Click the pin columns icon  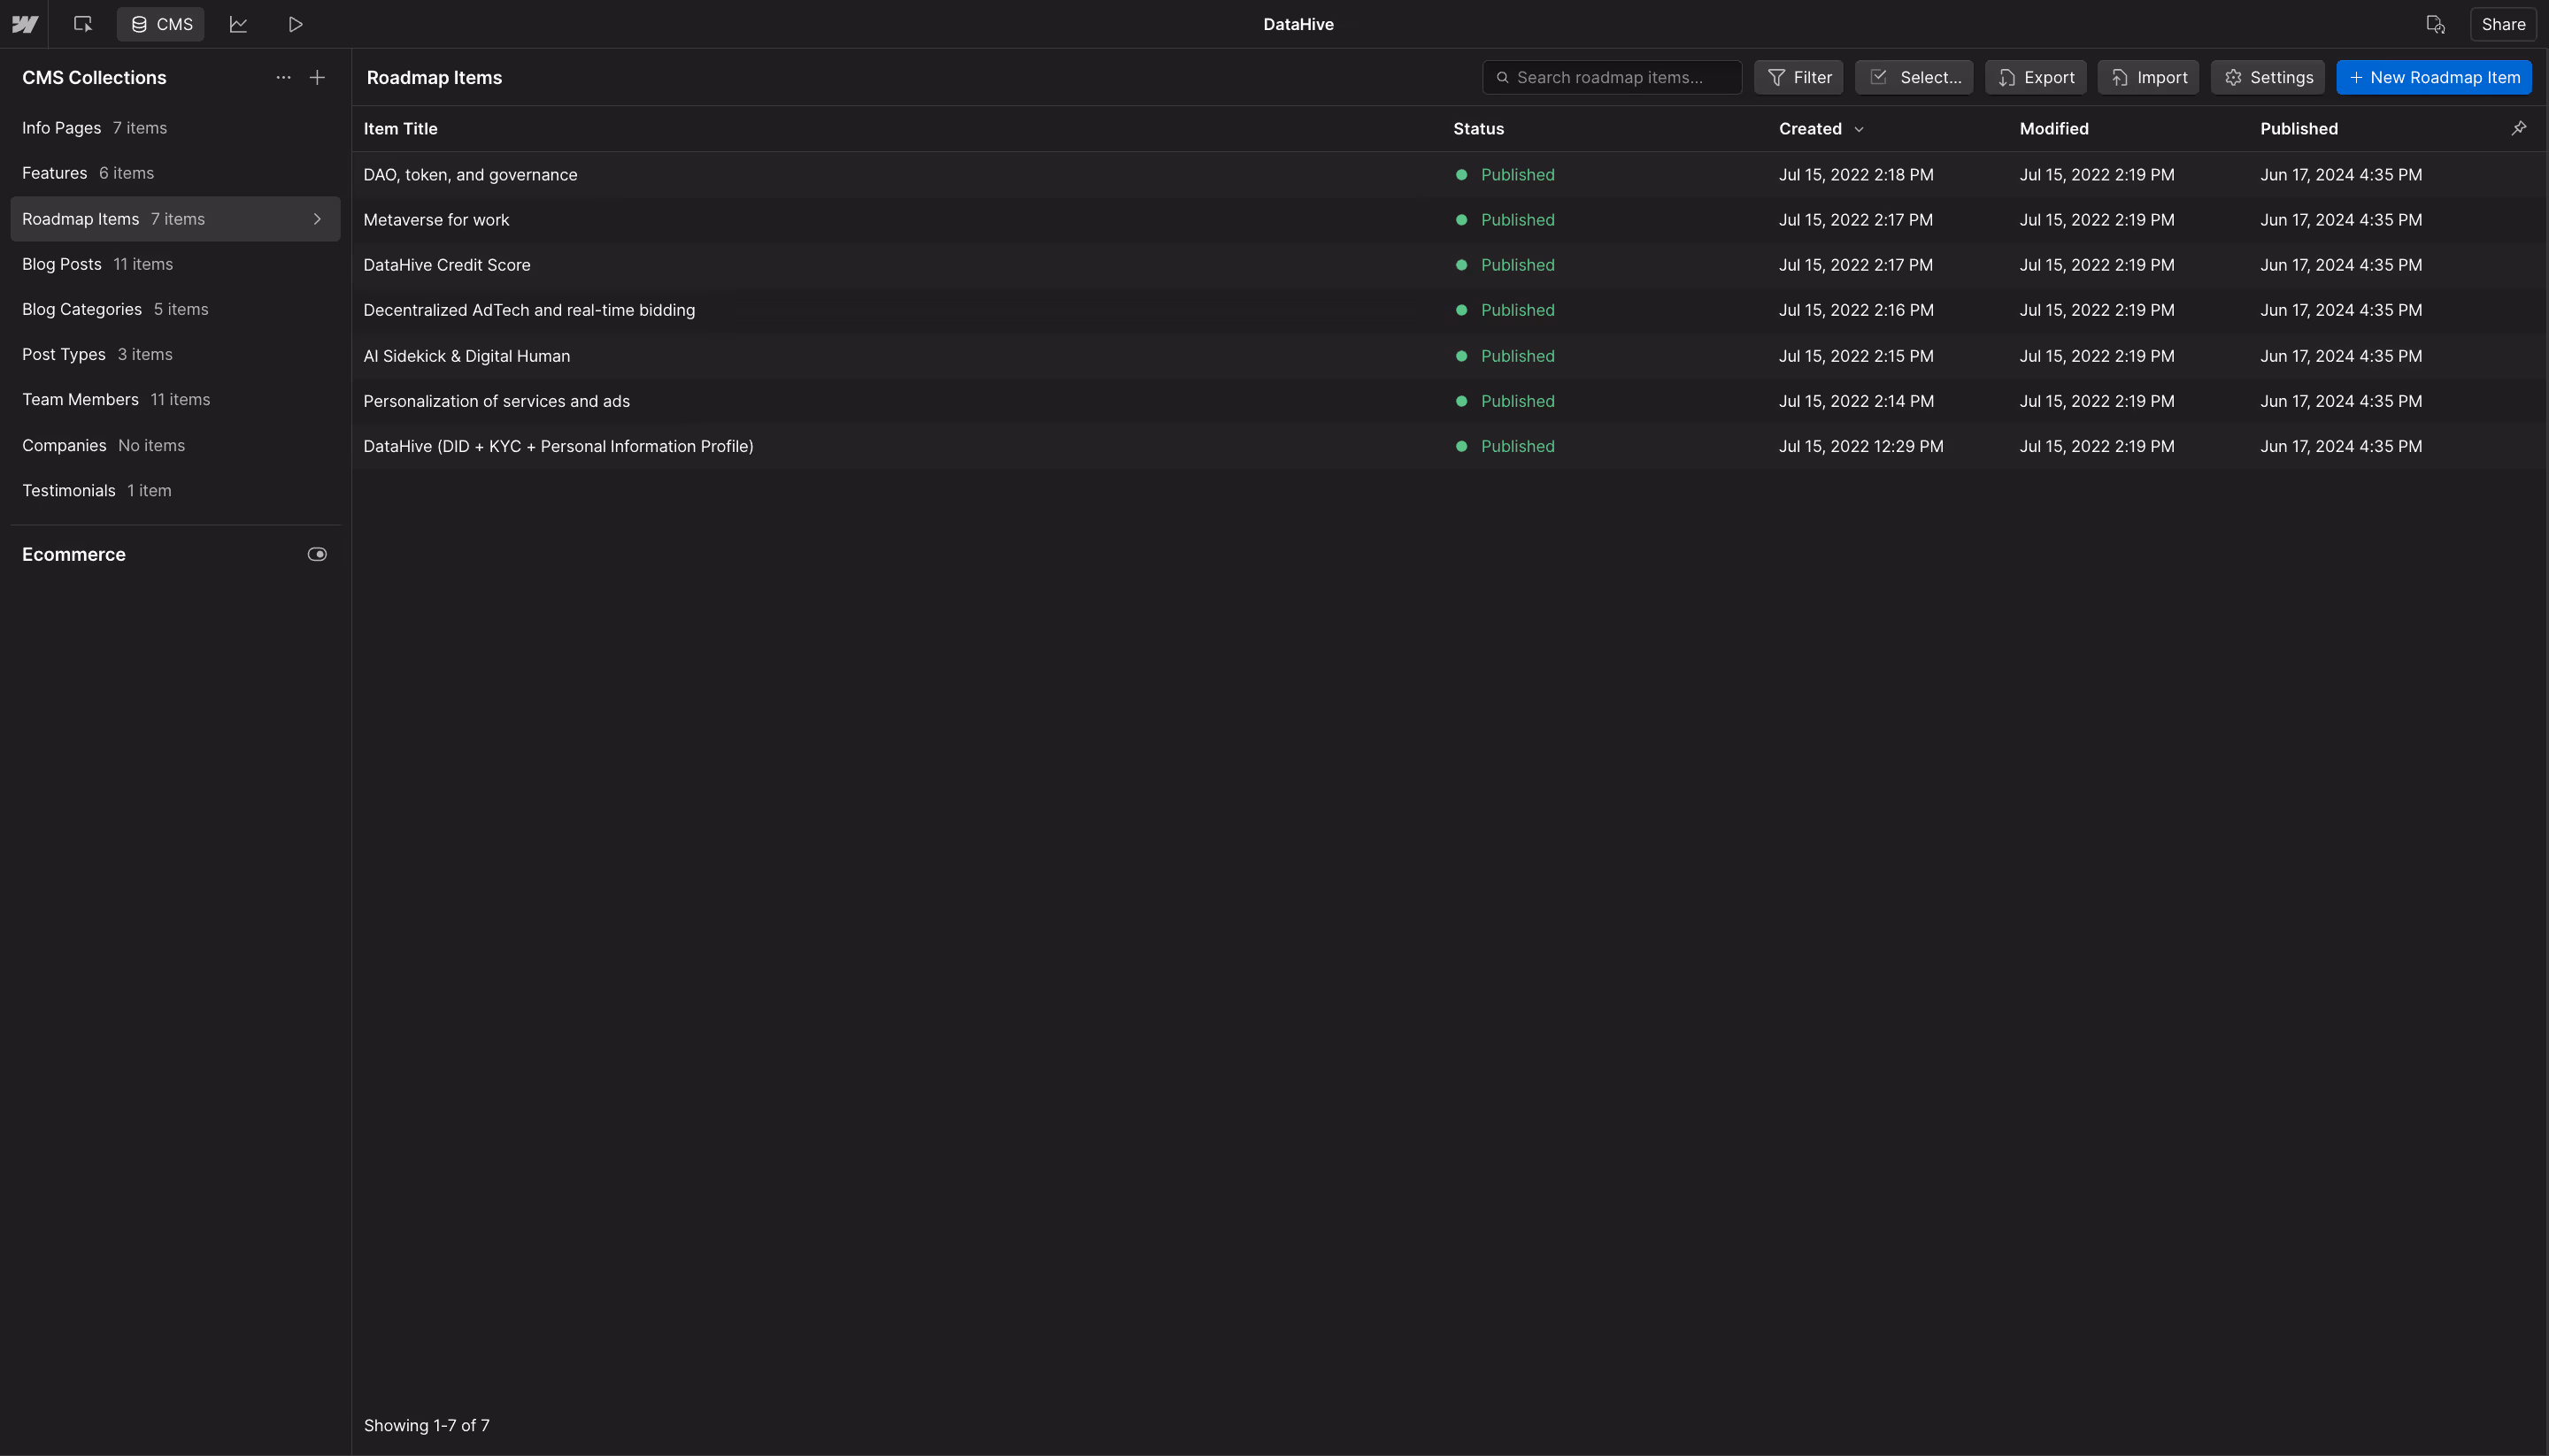pos(2519,128)
